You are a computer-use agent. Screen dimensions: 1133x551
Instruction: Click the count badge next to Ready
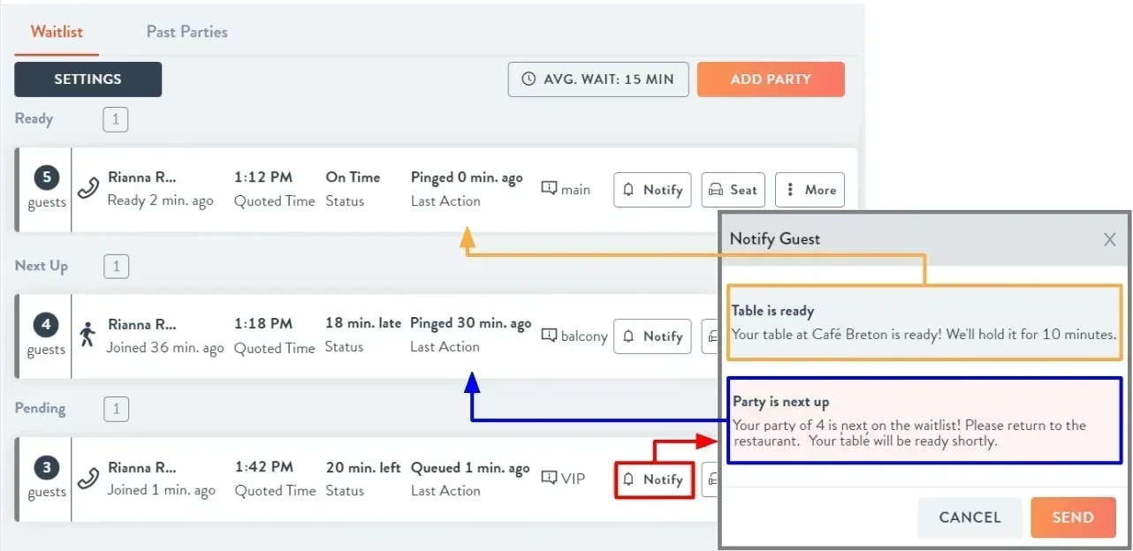click(x=116, y=119)
